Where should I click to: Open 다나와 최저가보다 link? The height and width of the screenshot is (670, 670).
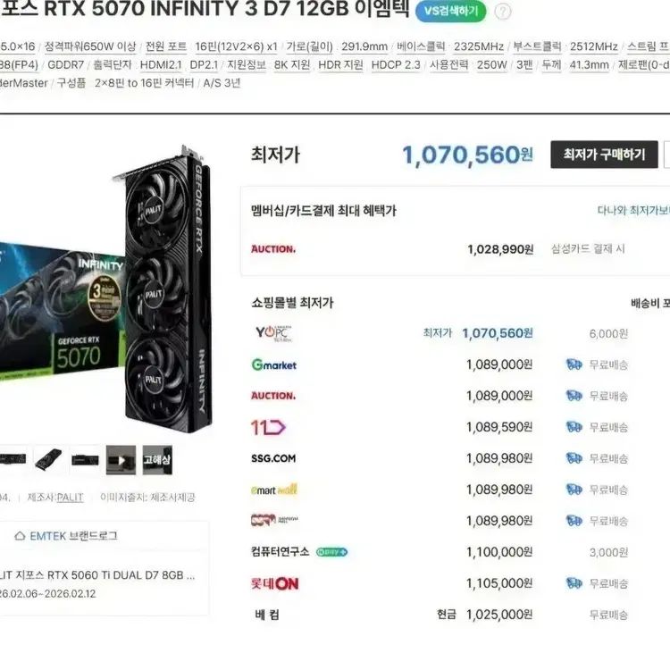tap(633, 210)
